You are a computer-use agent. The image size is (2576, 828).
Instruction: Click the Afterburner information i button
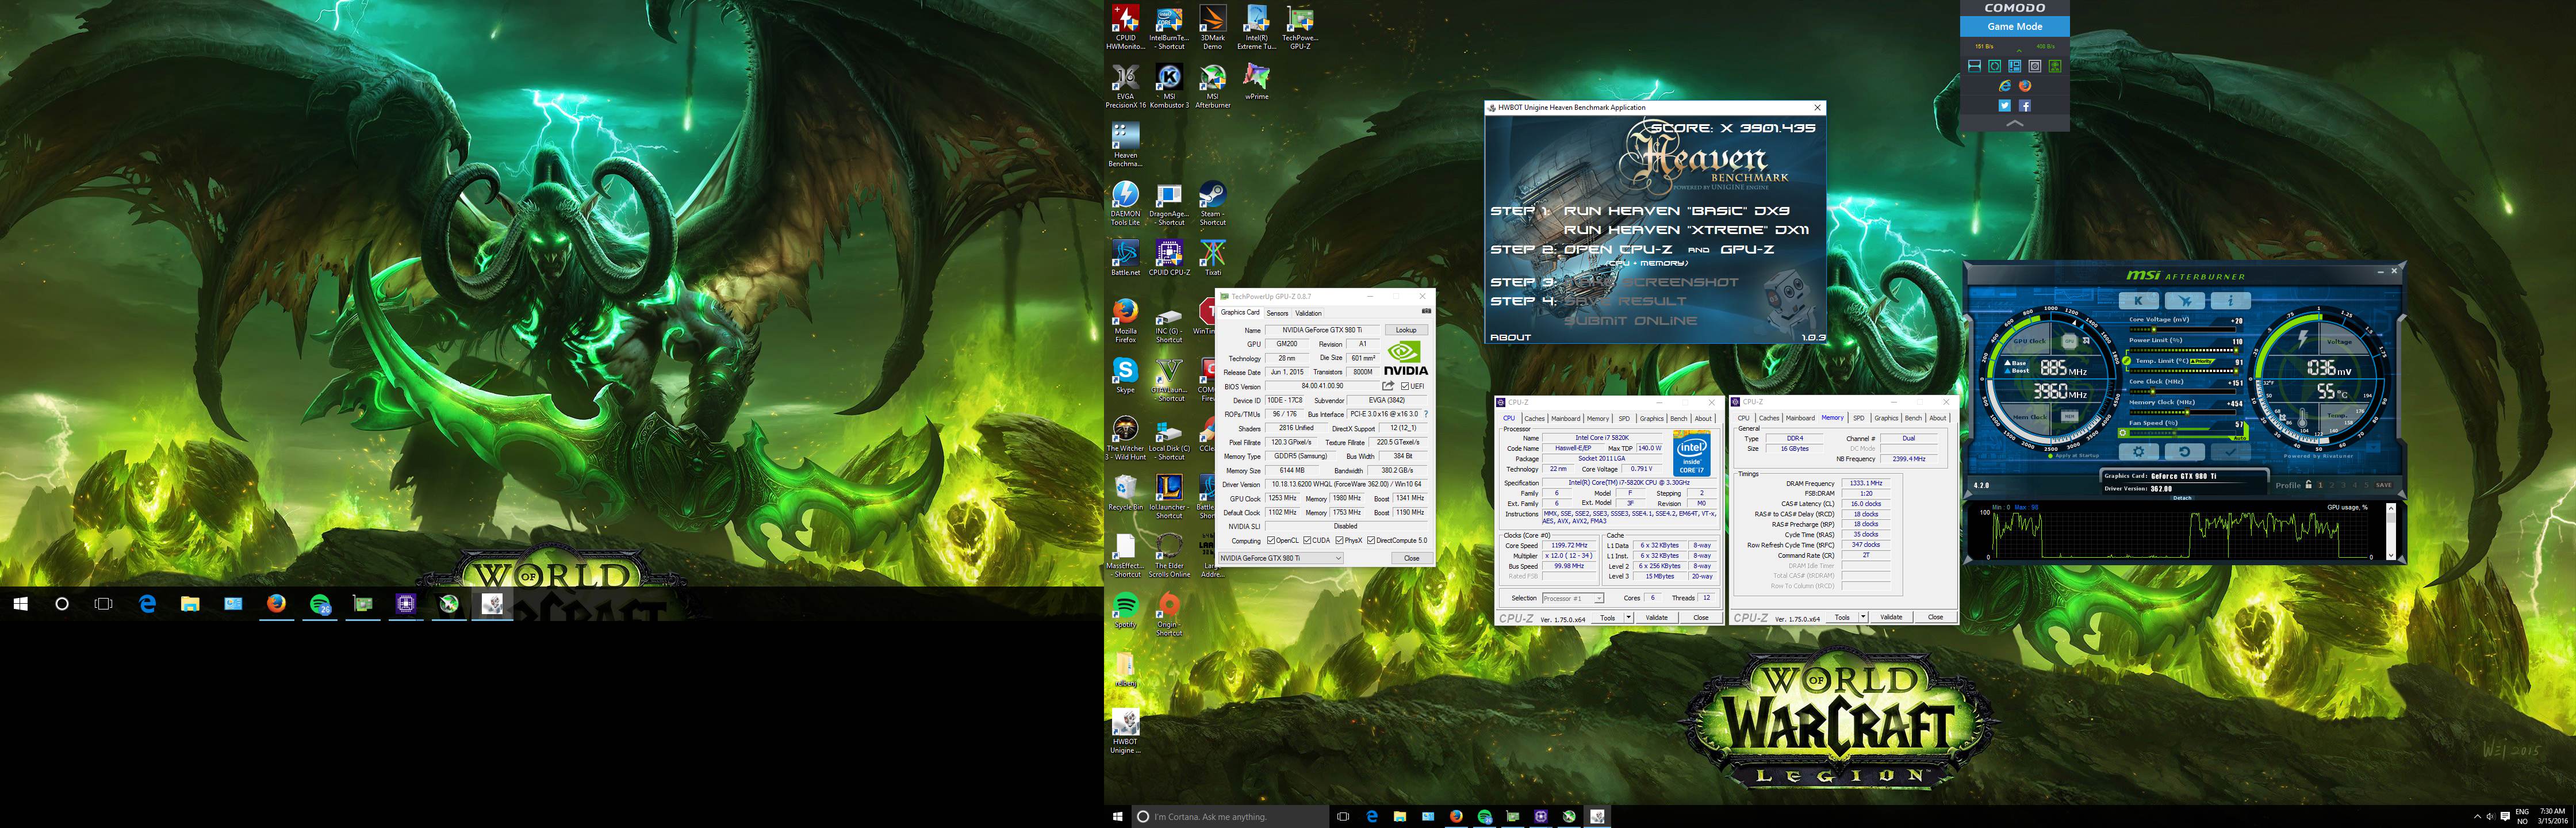point(2230,300)
